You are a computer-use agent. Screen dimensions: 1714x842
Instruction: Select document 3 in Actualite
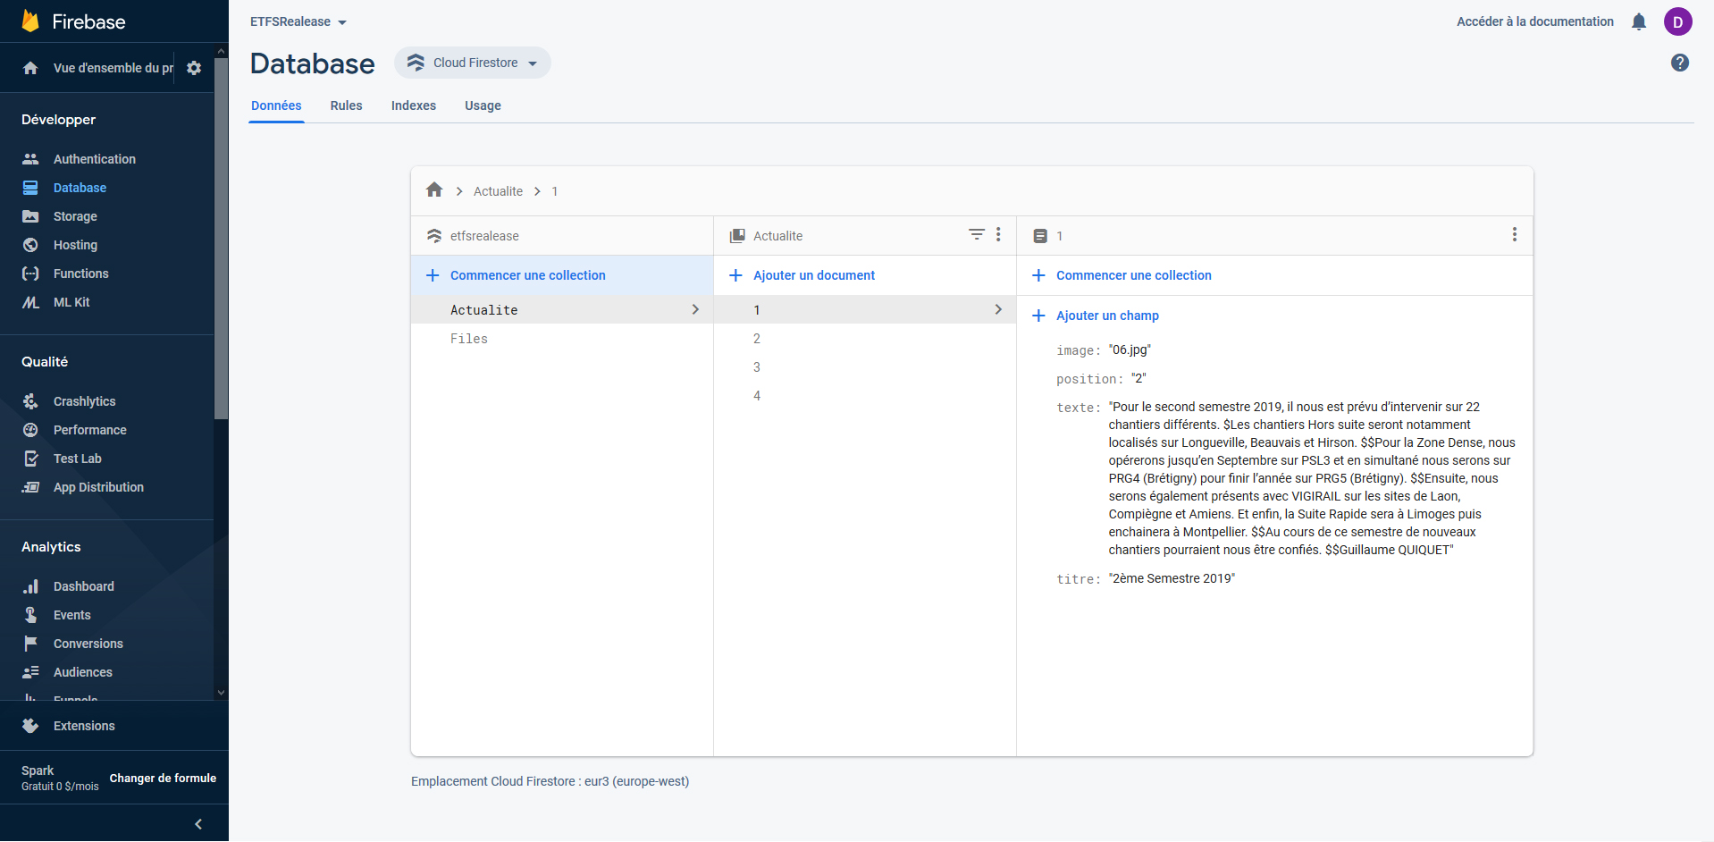point(865,367)
